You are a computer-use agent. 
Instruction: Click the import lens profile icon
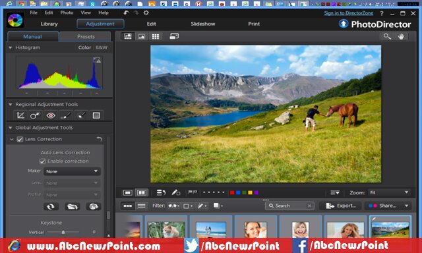click(94, 206)
